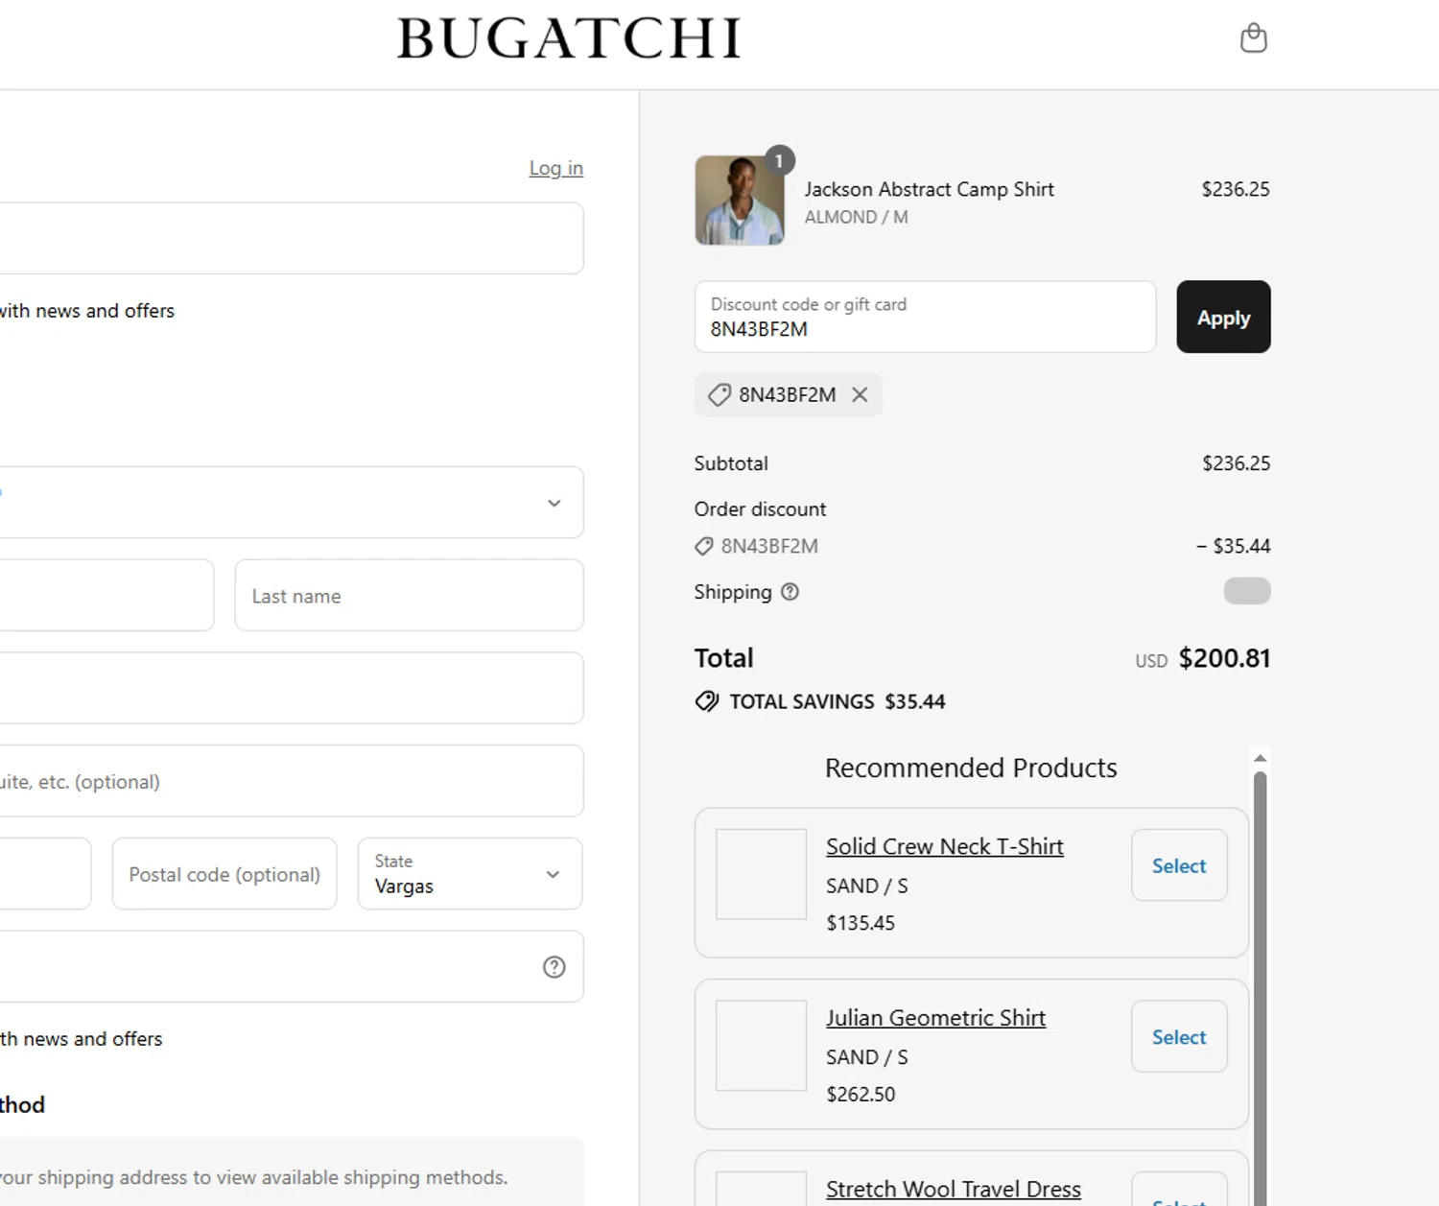Click the quantity badge on the shirt thumbnail
Viewport: 1439px width, 1206px height.
pos(779,160)
